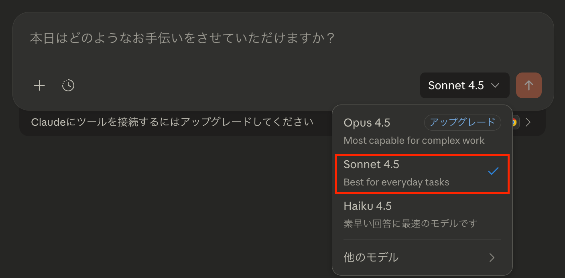Click the blue checkmark beside Sonnet 4.5
The height and width of the screenshot is (278, 565).
493,171
